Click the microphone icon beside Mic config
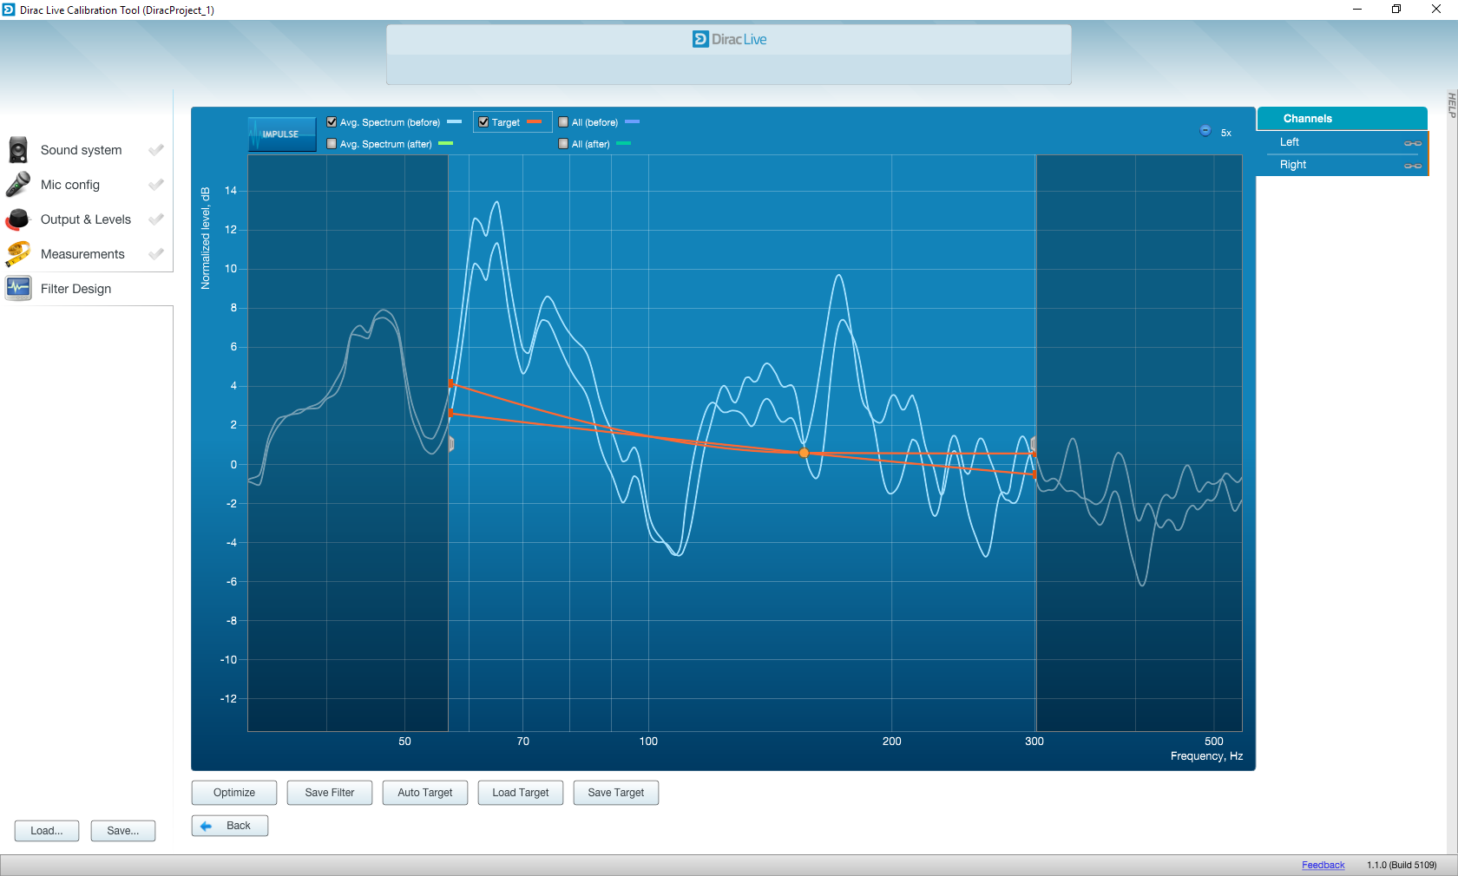This screenshot has width=1458, height=876. click(x=18, y=185)
